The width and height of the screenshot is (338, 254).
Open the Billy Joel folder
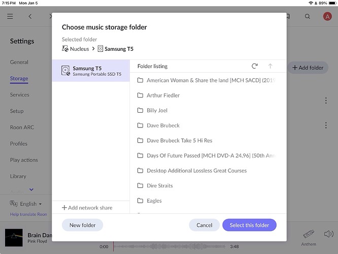(157, 110)
